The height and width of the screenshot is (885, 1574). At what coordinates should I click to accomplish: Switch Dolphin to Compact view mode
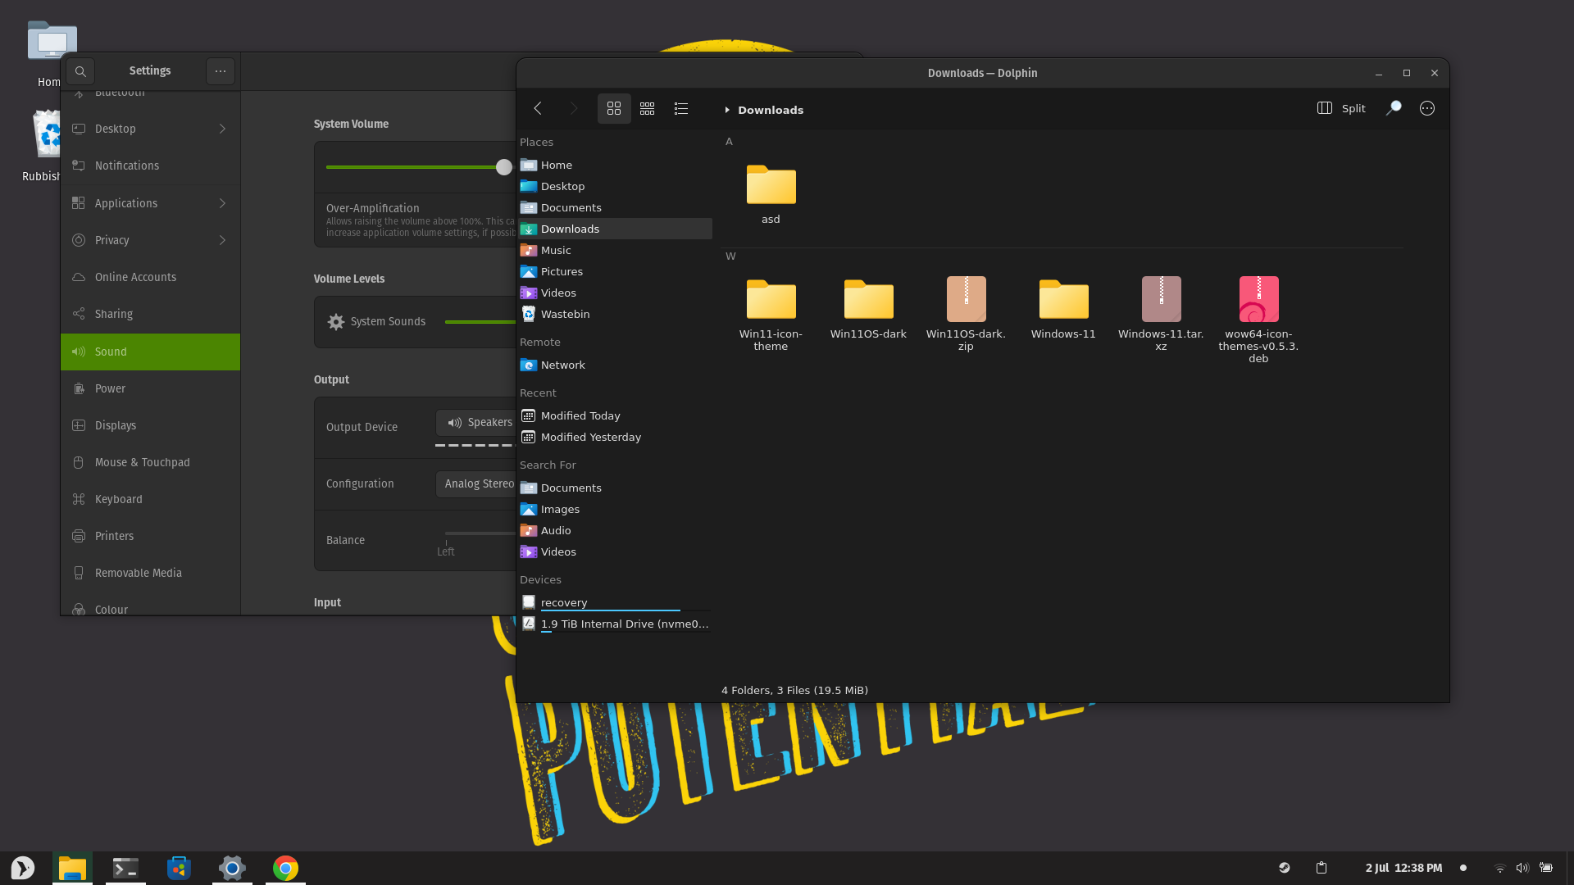(x=647, y=108)
